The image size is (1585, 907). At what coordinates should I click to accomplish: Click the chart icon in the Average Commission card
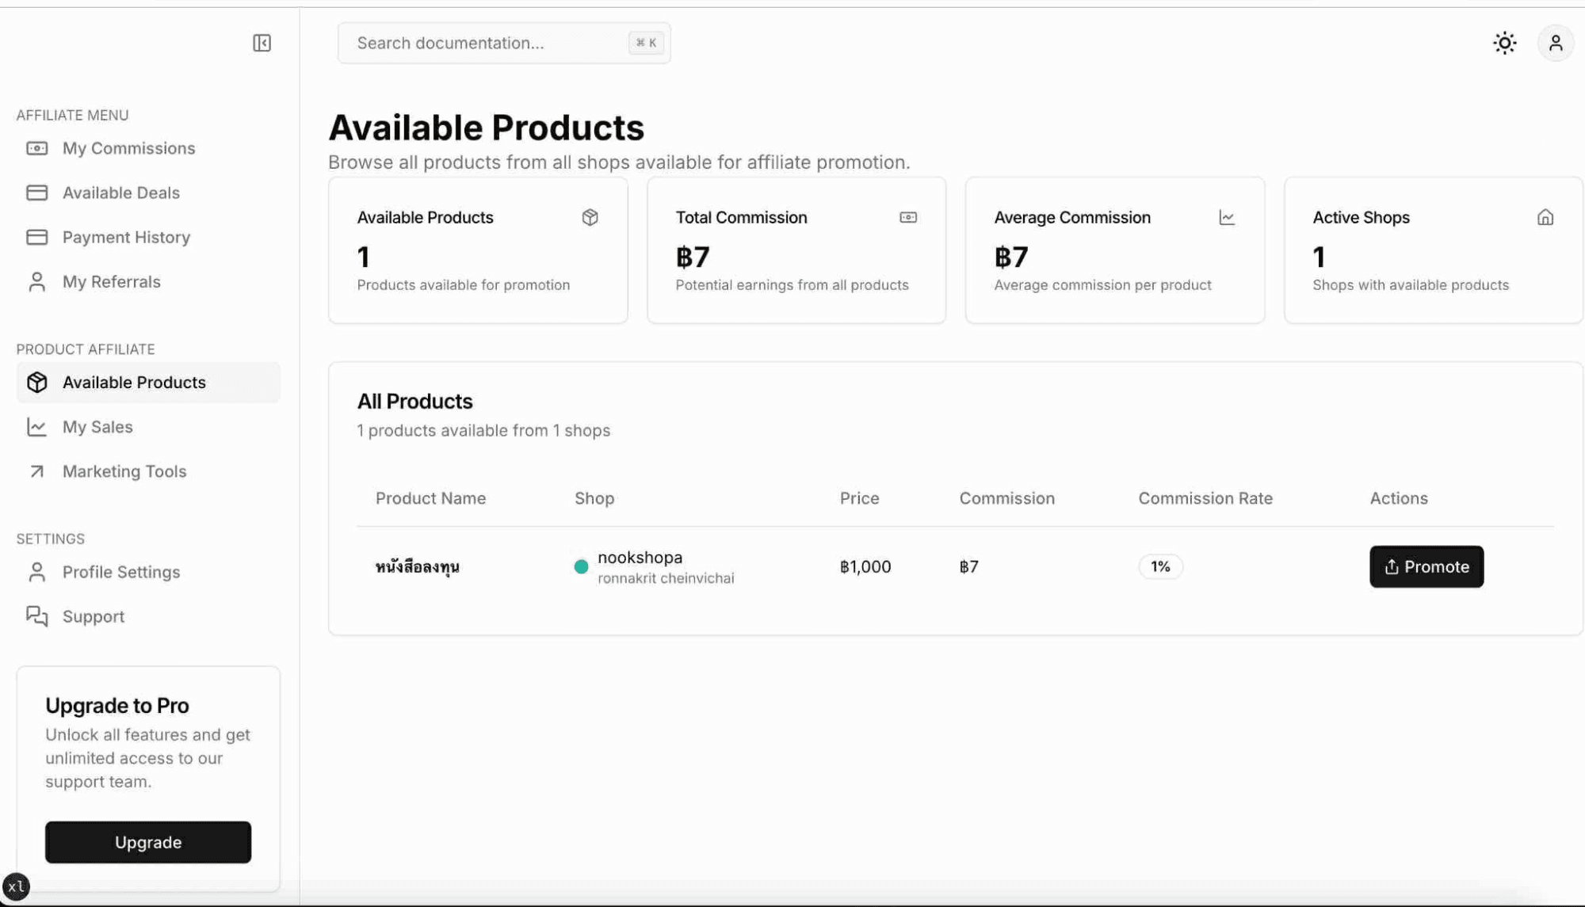(1227, 217)
